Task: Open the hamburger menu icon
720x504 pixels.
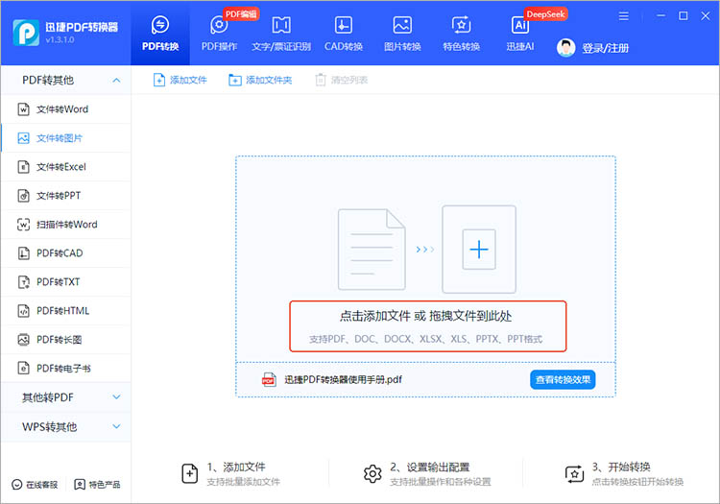Action: [624, 16]
